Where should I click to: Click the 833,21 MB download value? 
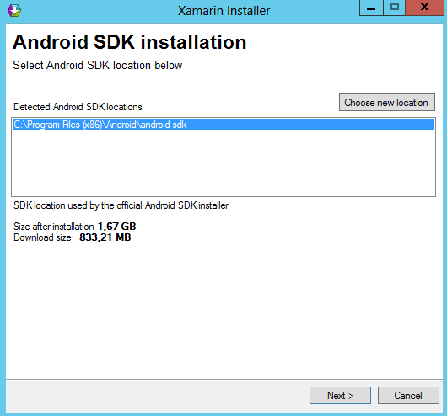(x=105, y=237)
